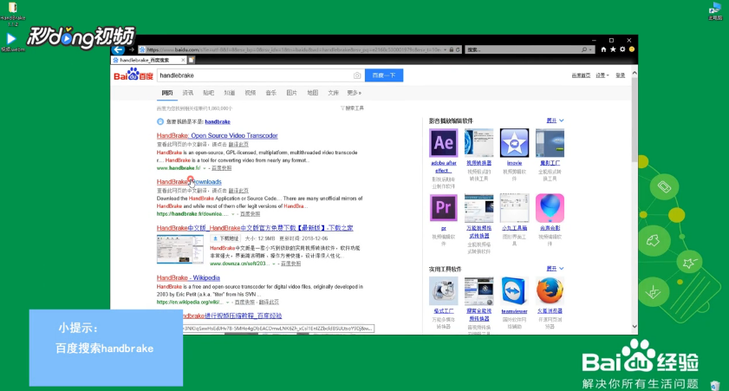The height and width of the screenshot is (391, 729).
Task: Open address bar dropdown arrow
Action: (x=445, y=49)
